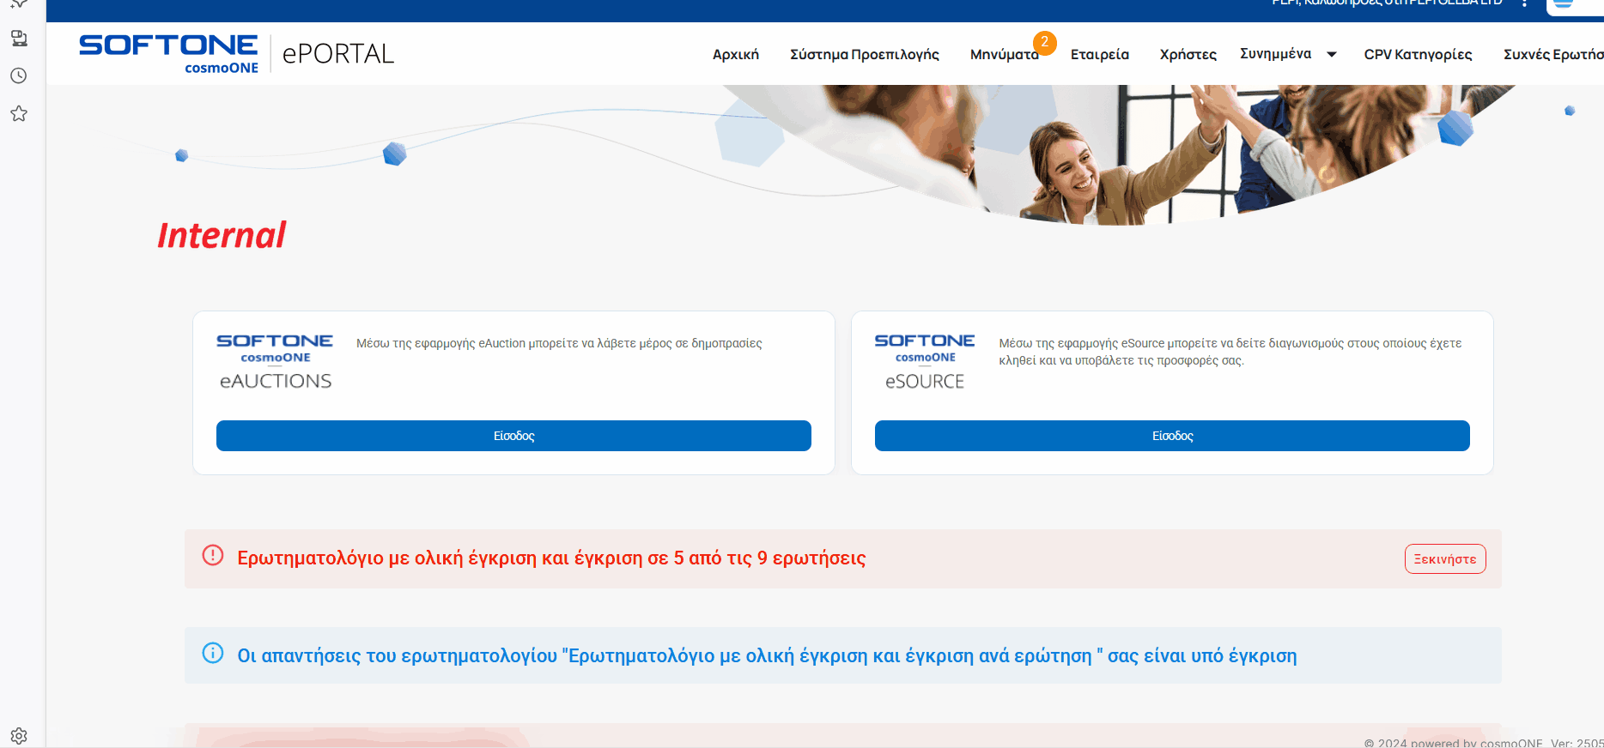Open the devices icon in the left sidebar
Viewport: 1604px width, 748px height.
pos(19,39)
